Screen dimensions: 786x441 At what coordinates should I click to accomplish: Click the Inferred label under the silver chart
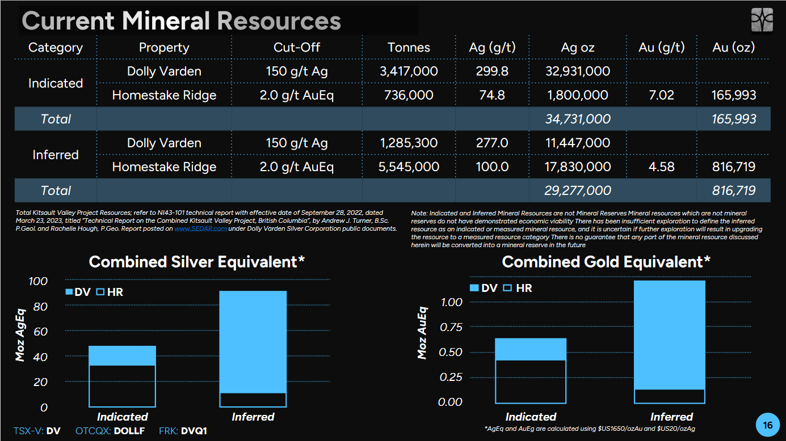253,417
